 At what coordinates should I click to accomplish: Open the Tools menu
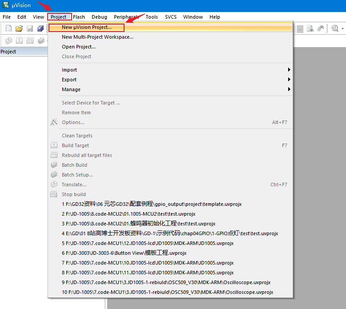coord(152,17)
